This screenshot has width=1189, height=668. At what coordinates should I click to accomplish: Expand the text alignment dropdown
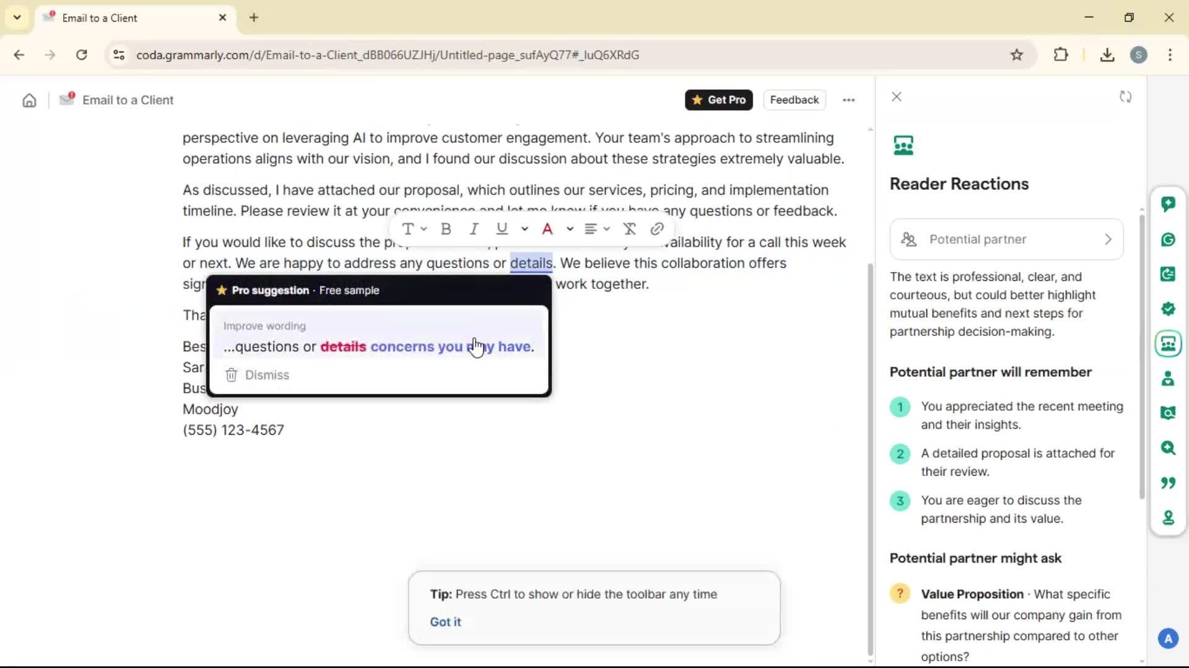pyautogui.click(x=597, y=229)
